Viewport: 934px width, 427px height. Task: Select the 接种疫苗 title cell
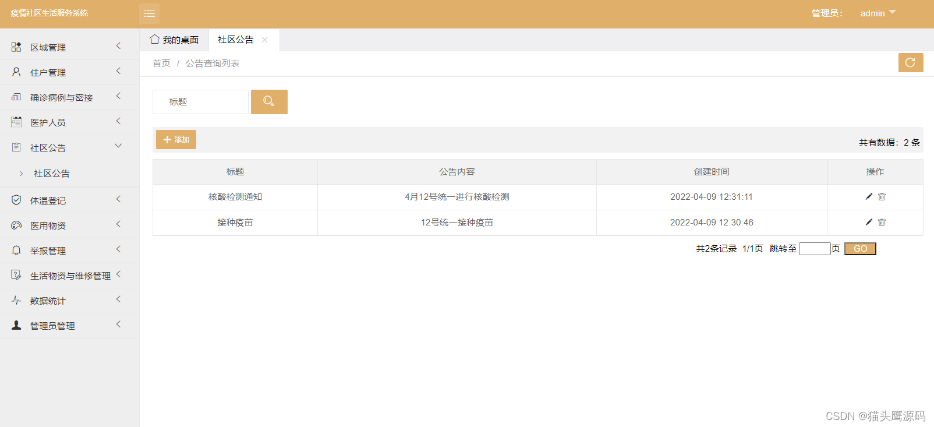point(235,223)
